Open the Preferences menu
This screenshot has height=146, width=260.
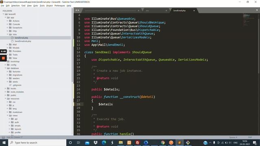(60, 6)
